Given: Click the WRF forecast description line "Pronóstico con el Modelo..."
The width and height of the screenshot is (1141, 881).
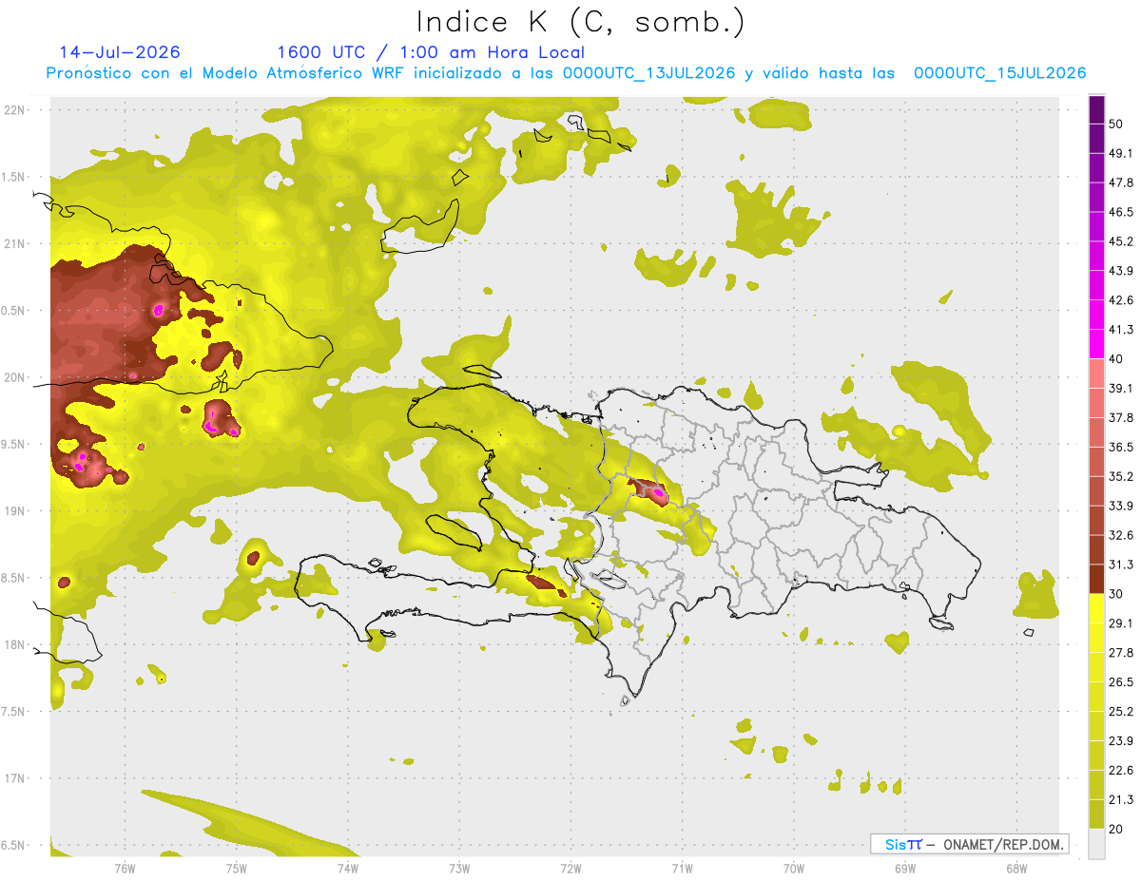Looking at the screenshot, I should point(567,73).
